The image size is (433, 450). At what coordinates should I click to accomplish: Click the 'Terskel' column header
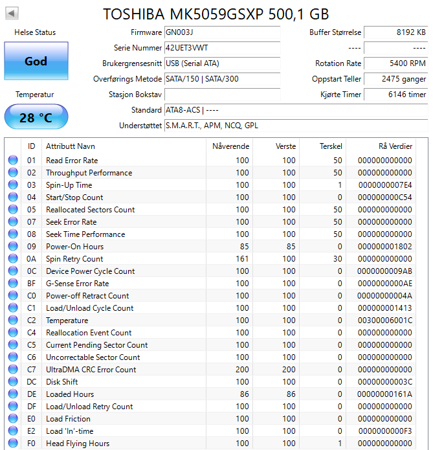(331, 146)
